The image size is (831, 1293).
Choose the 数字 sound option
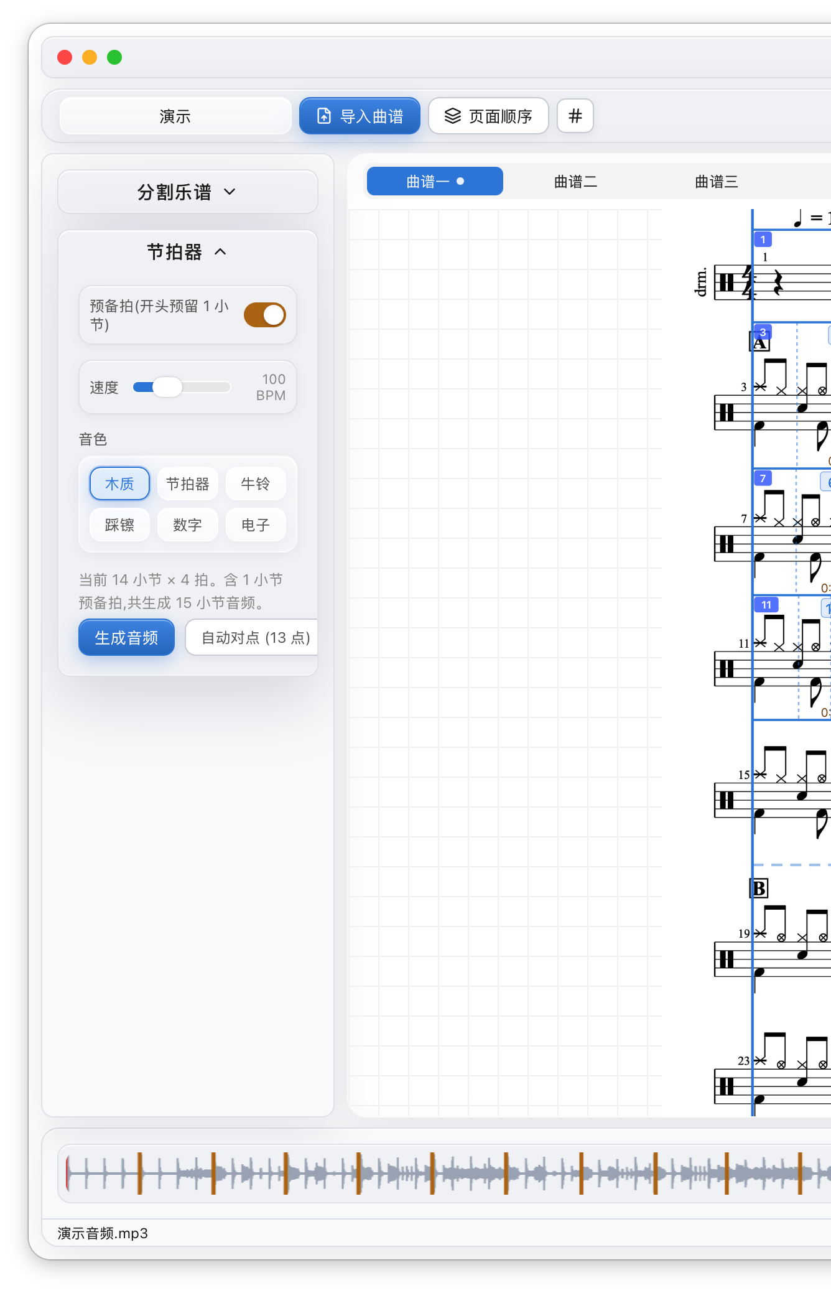pyautogui.click(x=187, y=525)
